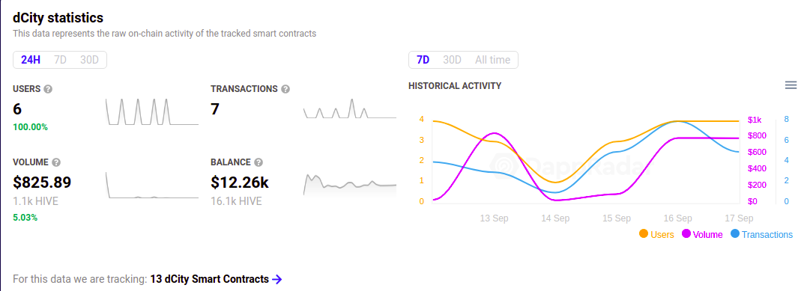Click the Volume help question-mark icon
The height and width of the screenshot is (291, 810).
[x=56, y=162]
